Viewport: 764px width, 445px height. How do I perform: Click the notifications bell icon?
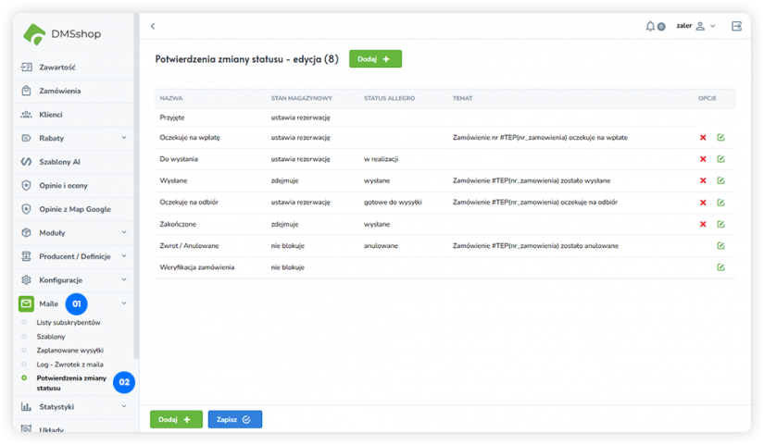click(650, 26)
